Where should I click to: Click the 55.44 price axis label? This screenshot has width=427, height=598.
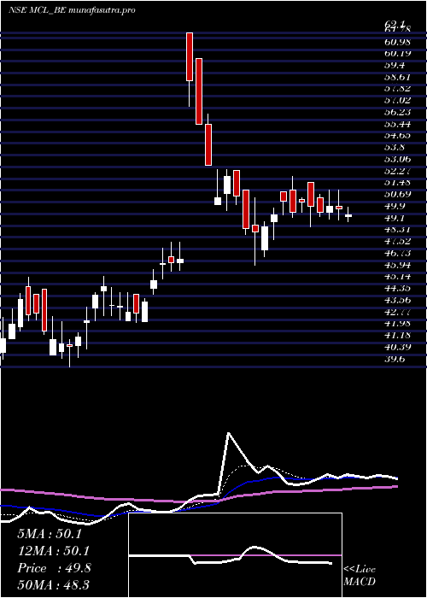tap(397, 124)
